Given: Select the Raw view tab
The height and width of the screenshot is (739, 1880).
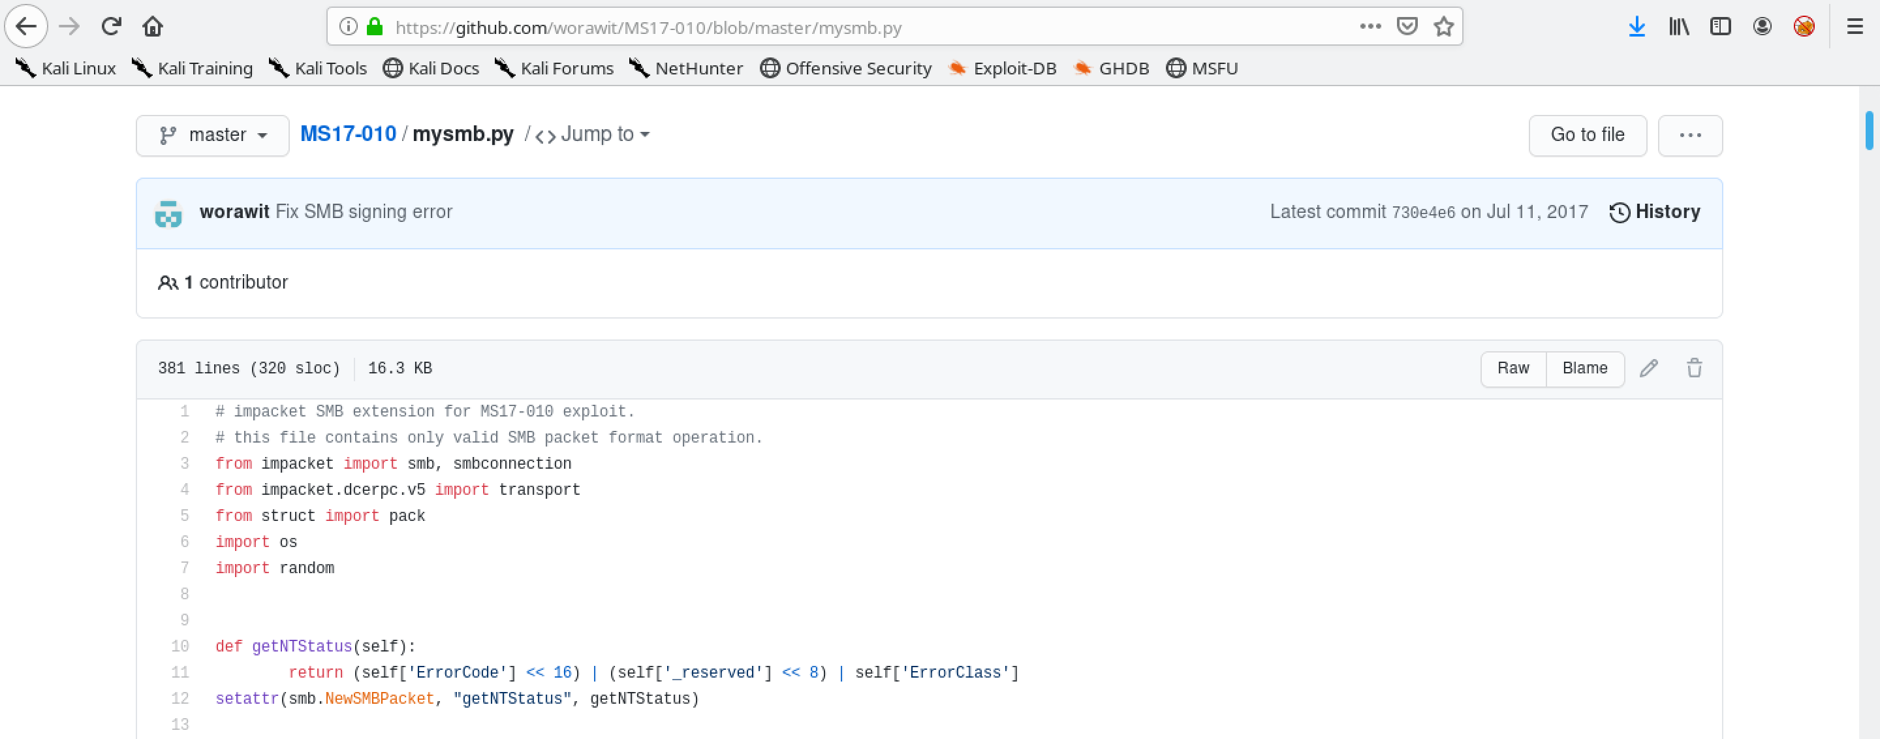Looking at the screenshot, I should click(x=1513, y=368).
